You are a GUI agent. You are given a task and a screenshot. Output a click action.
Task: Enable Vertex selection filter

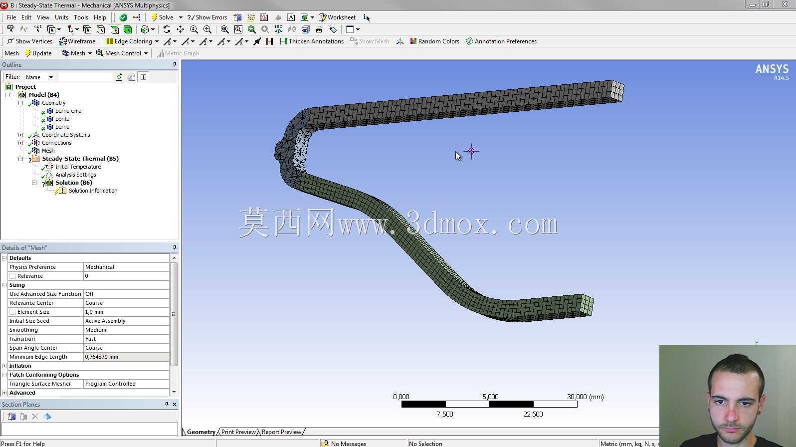coord(87,29)
